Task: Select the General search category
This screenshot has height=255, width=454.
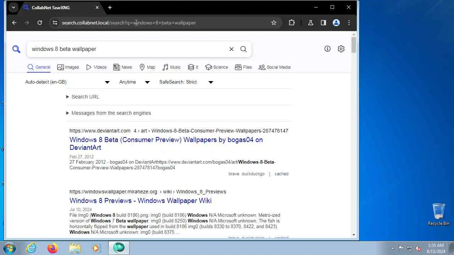Action: tap(39, 67)
